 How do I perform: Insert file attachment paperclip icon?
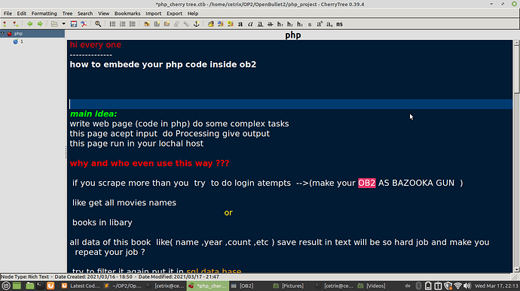tap(176, 24)
